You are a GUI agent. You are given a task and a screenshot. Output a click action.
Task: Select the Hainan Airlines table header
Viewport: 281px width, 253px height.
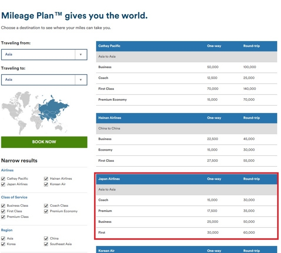(187, 118)
